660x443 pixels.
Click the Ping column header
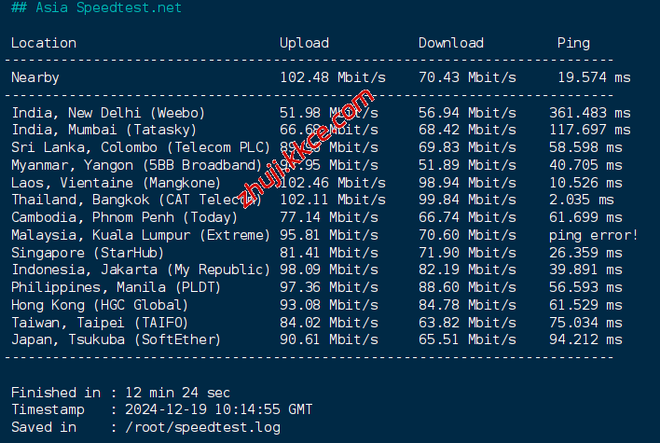pos(573,43)
